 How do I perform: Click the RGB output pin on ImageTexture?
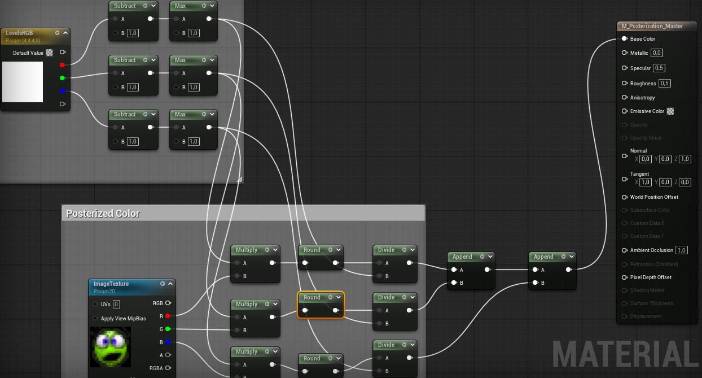point(168,303)
